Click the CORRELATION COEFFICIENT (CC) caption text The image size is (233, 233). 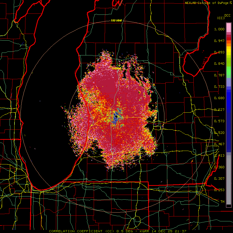[x=82, y=231]
